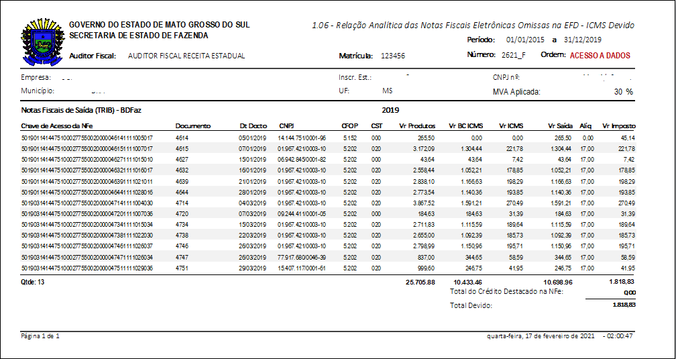Screen dimensions: 676x359
Task: Select the 'Dt Docto' column header
Action: 253,126
